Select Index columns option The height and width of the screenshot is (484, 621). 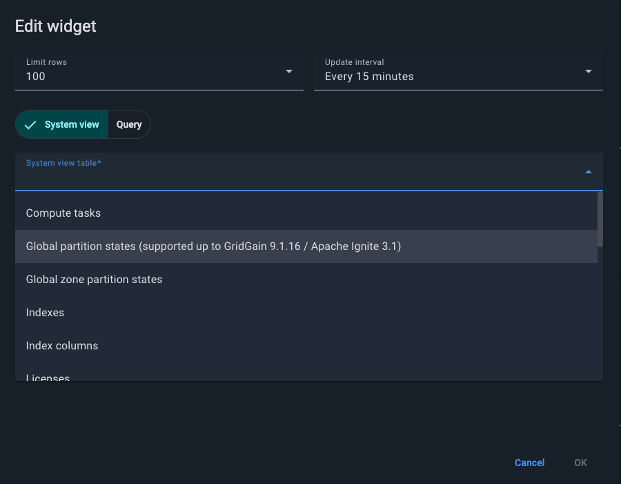[62, 346]
